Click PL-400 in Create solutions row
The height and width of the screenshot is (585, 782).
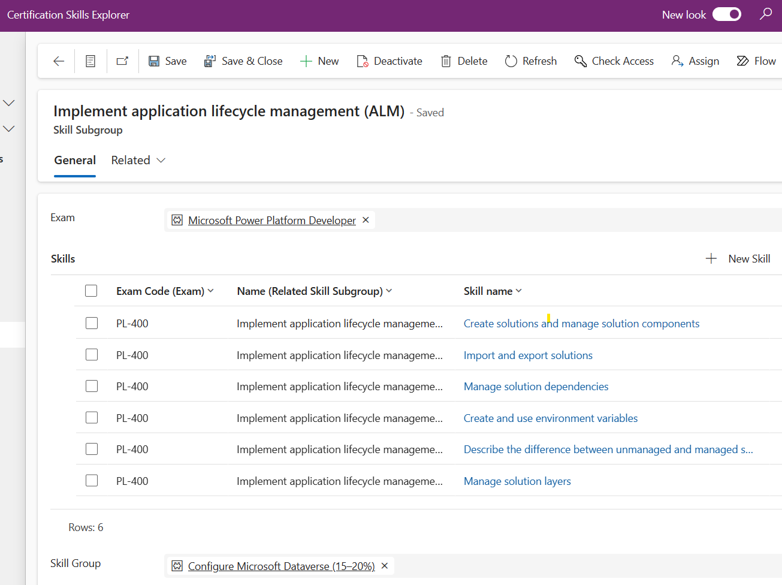click(x=132, y=323)
